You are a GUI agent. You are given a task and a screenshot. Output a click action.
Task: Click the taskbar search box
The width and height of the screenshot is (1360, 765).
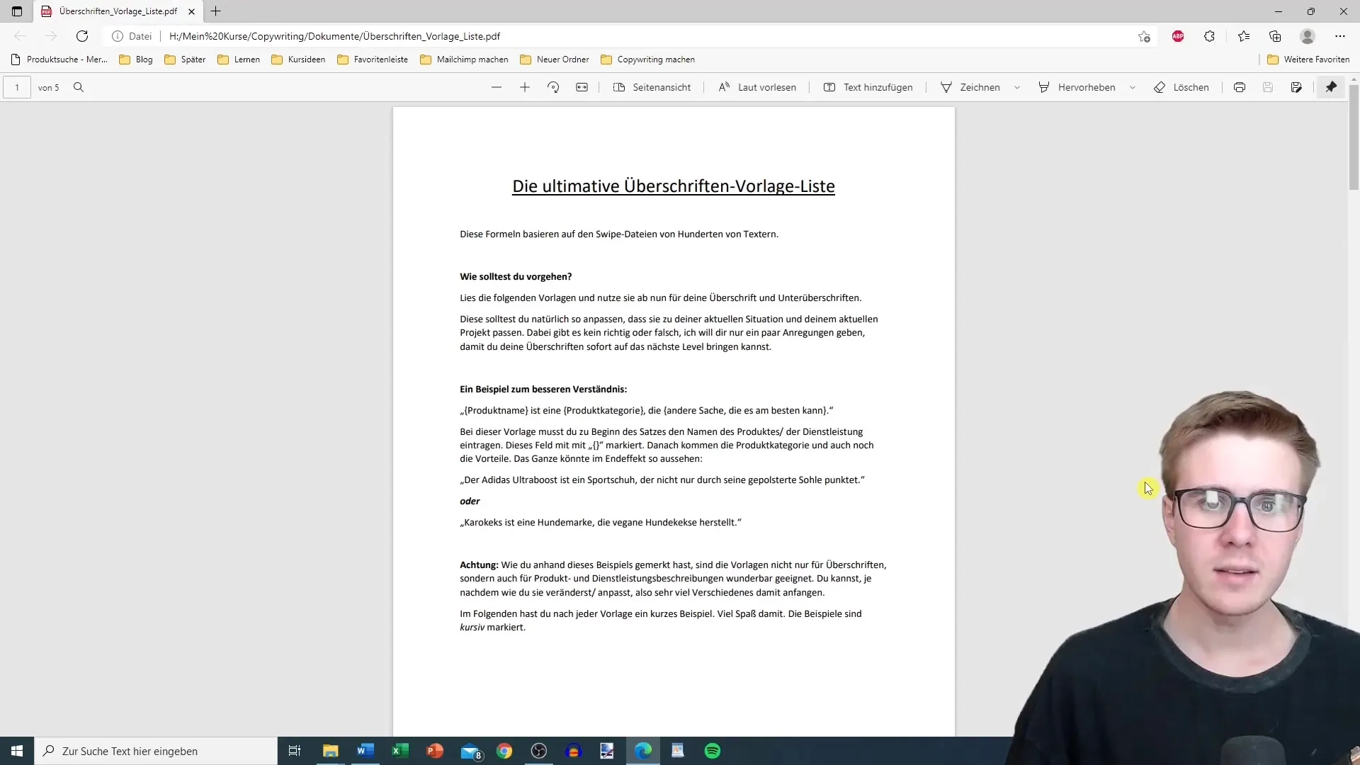coord(156,751)
